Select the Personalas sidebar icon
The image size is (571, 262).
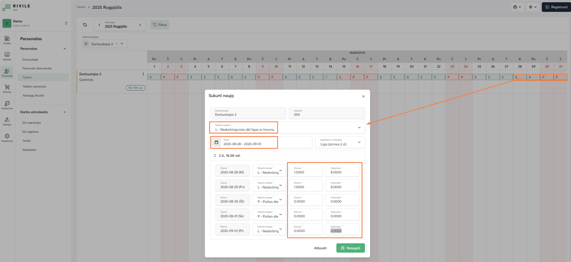6,71
